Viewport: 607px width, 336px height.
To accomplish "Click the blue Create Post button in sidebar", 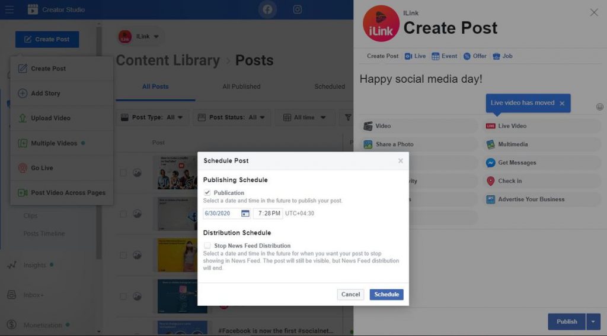I will click(x=47, y=40).
